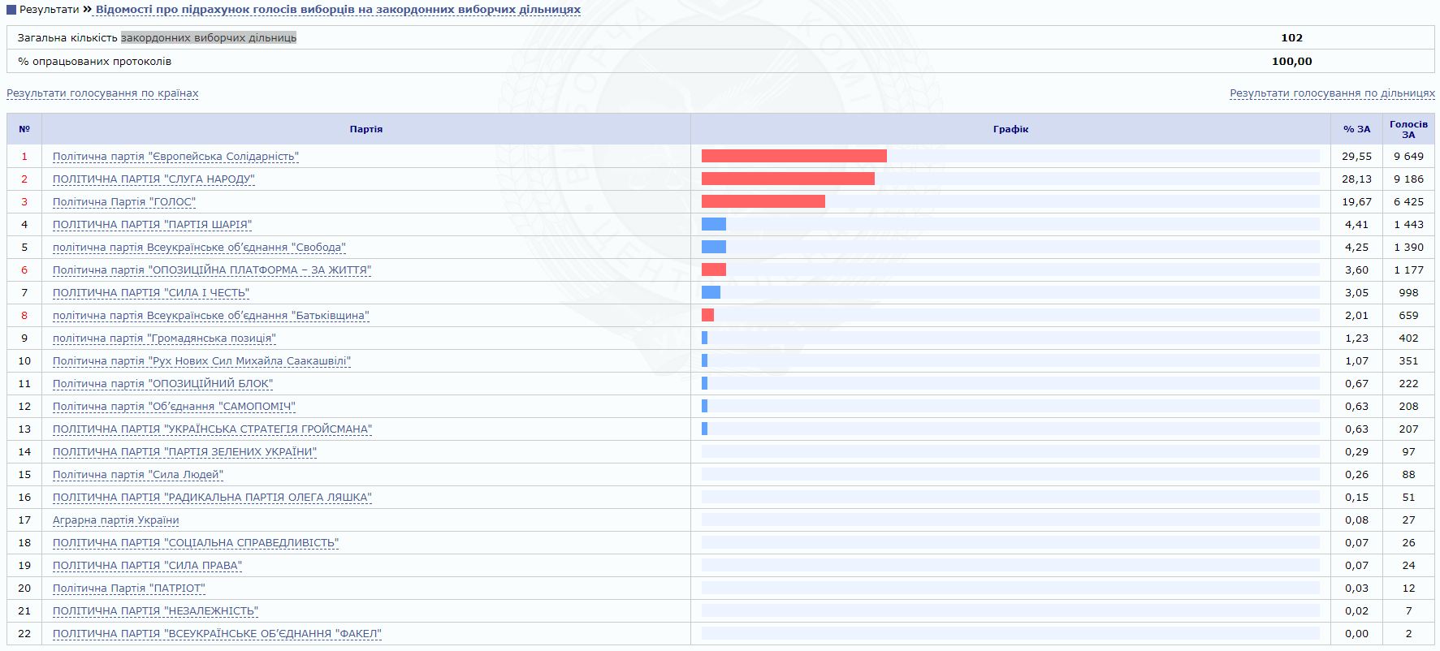Click the "Голосів ЗА" column header

(1408, 129)
